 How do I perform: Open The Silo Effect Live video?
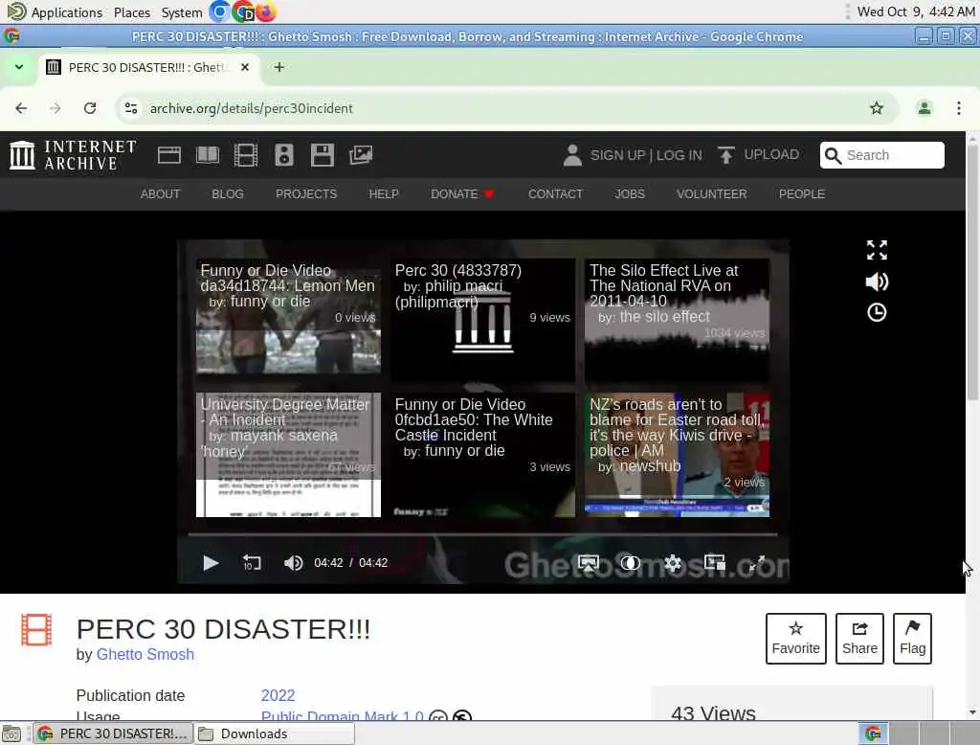[x=677, y=317]
